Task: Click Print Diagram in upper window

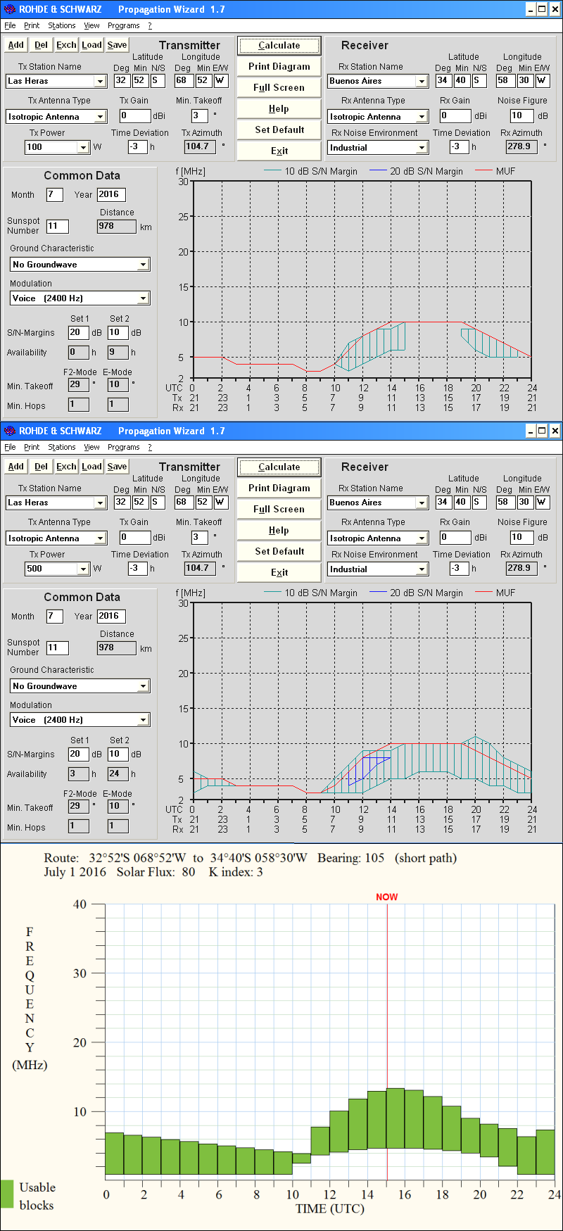Action: [x=279, y=66]
